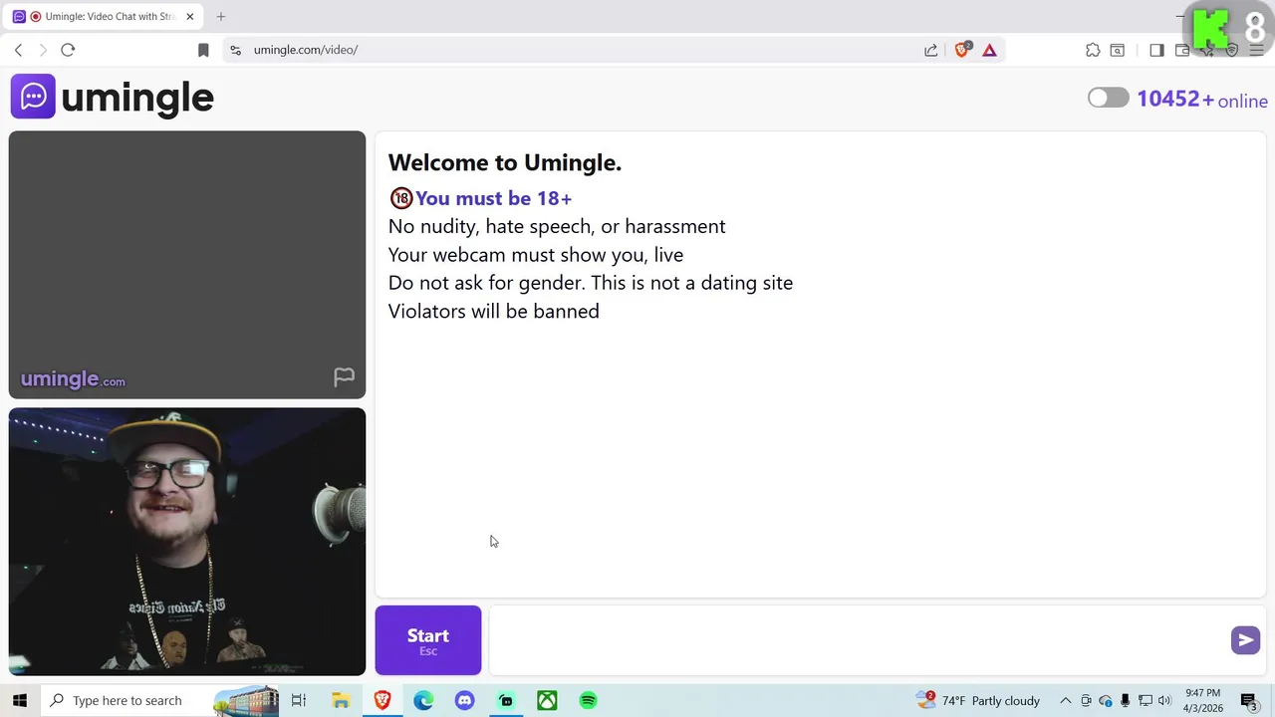This screenshot has height=717, width=1275.
Task: Click the Umingle chat bubble logo icon
Action: (33, 97)
